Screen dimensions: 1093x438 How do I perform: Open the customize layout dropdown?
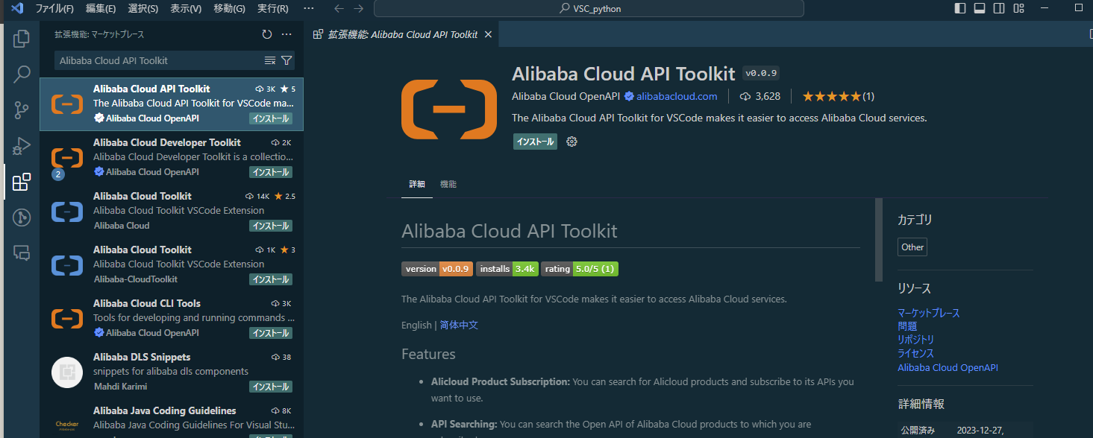[x=1019, y=8]
